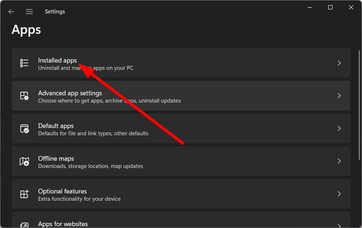Open the hamburger navigation menu
Screen dimensions: 362x228
[x=29, y=12]
